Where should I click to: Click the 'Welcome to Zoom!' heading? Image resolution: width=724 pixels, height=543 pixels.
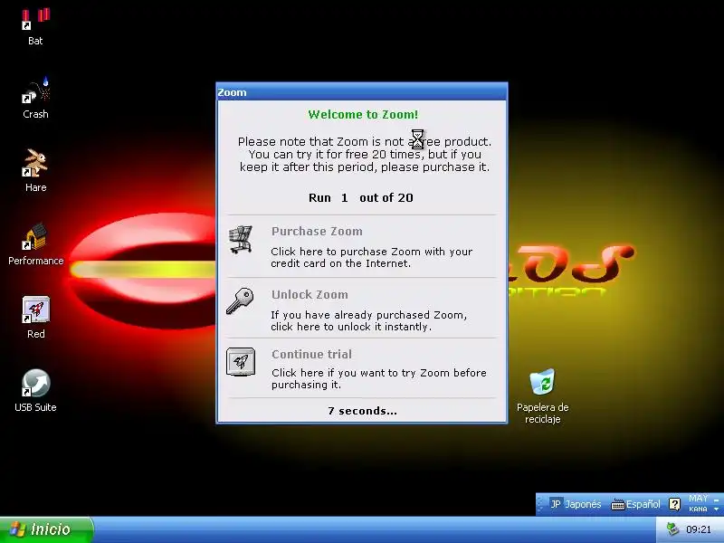363,115
